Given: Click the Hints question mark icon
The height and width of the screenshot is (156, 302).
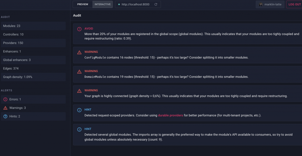Looking at the screenshot, I should [x=5, y=117].
